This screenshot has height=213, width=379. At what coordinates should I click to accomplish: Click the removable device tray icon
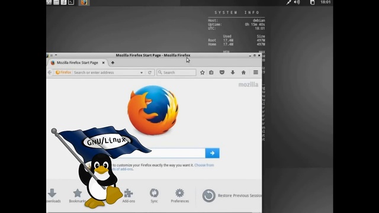click(x=312, y=2)
